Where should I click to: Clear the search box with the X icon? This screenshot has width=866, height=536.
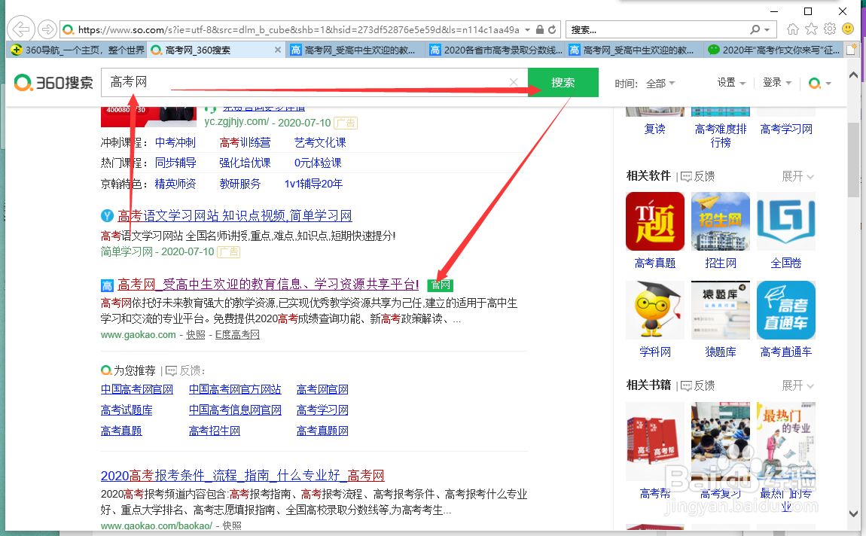(x=514, y=82)
